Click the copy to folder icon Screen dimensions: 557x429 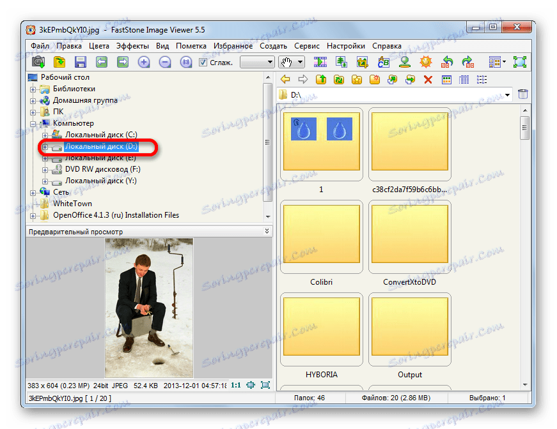point(392,79)
